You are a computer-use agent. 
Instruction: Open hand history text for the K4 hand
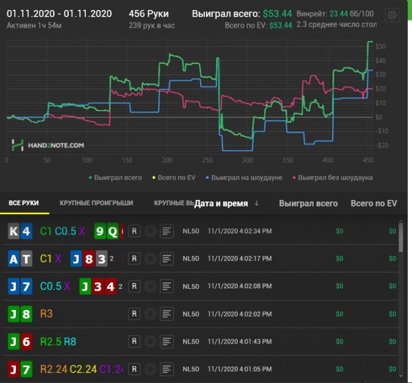point(167,231)
